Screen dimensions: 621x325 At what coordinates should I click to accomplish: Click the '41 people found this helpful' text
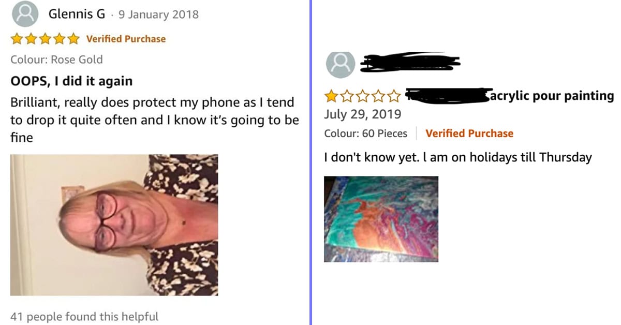coord(84,316)
